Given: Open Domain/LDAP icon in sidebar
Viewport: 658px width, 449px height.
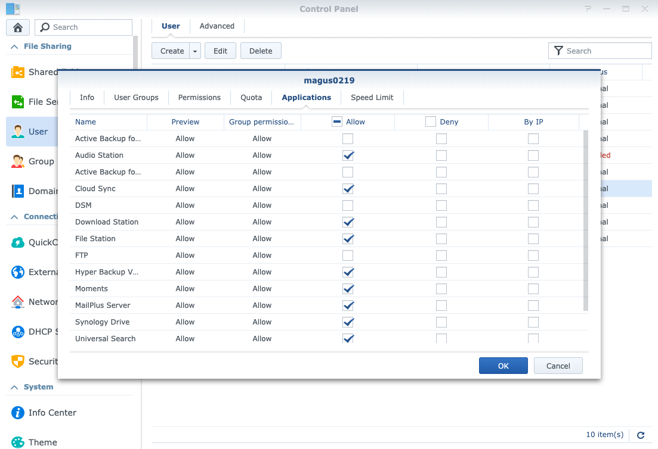Looking at the screenshot, I should [x=18, y=191].
